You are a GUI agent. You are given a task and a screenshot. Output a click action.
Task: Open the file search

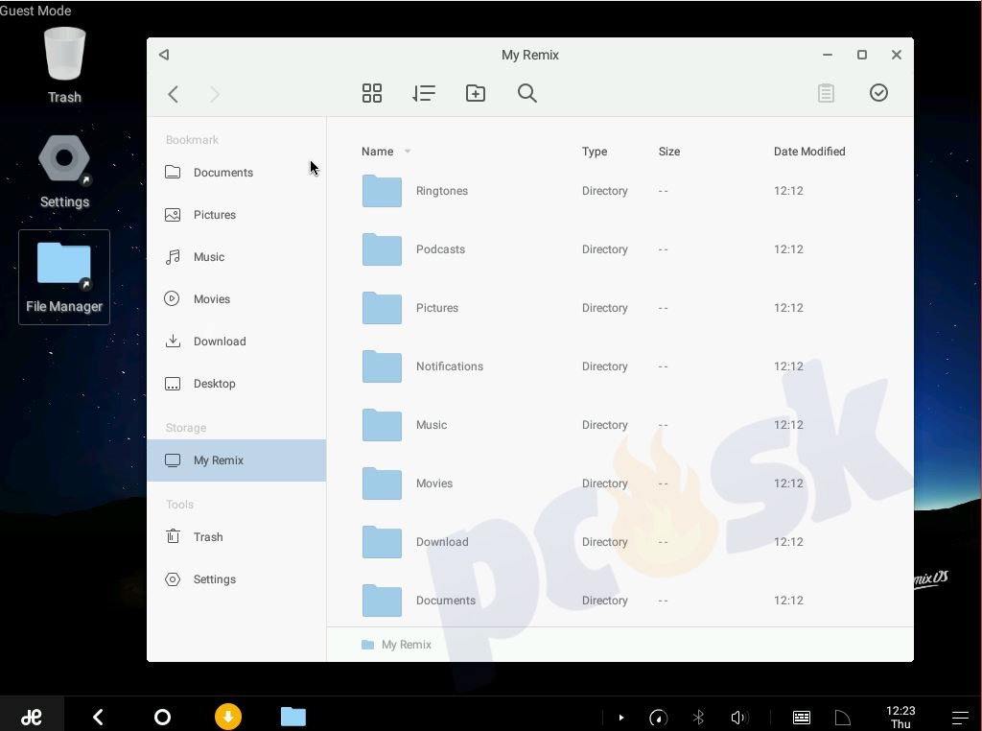(x=527, y=93)
